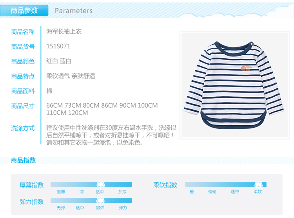Click the Parameters heading text
This screenshot has width=294, height=218.
(74, 11)
